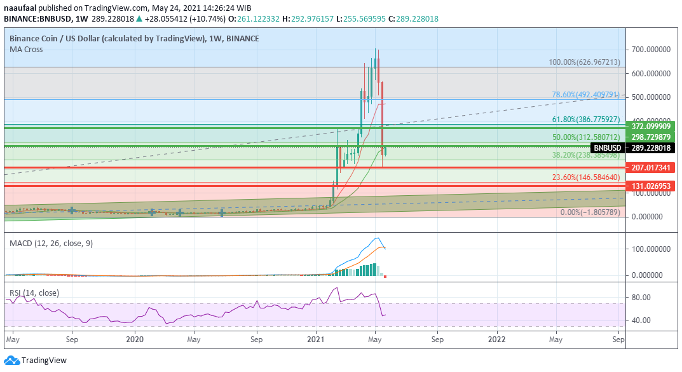
Task: Click the 100.00%(626.967213) Fibonacci label
Action: (x=584, y=62)
